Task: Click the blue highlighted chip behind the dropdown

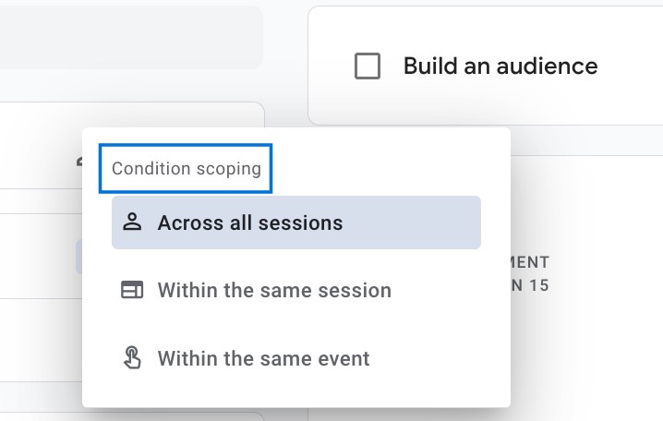Action: (78, 256)
